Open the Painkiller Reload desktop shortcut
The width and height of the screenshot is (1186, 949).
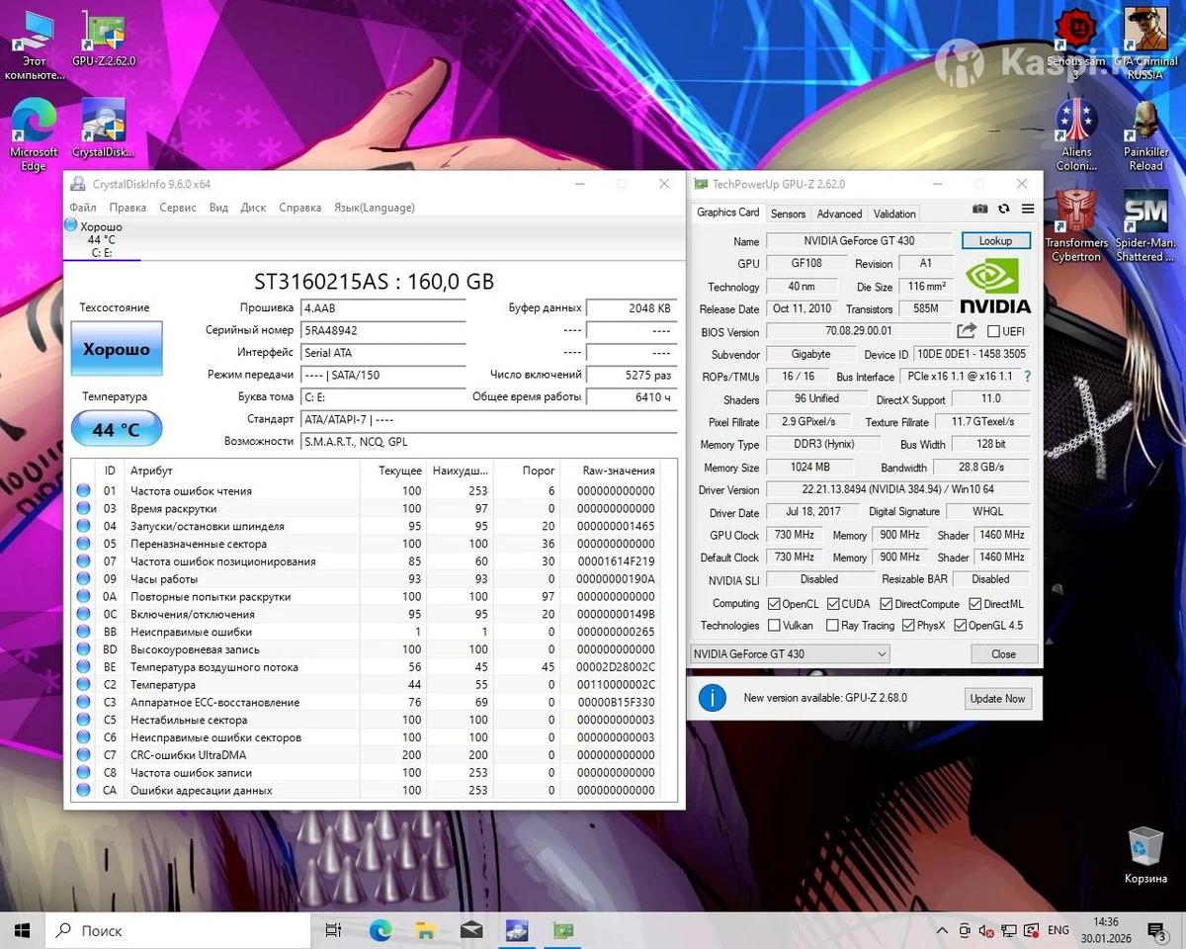pyautogui.click(x=1145, y=138)
